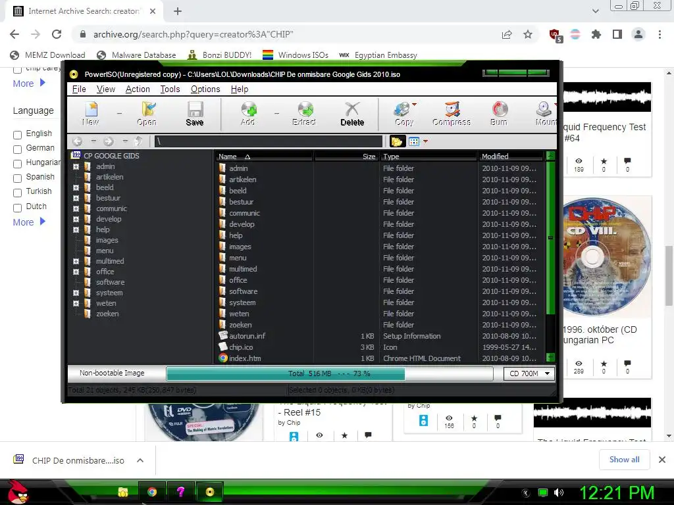Open the View menu in PowerISO
Screen dimensions: 674x505
coord(106,89)
